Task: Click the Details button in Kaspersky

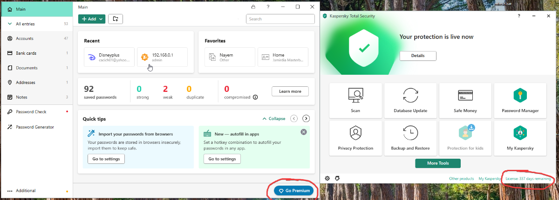Action: pyautogui.click(x=418, y=56)
